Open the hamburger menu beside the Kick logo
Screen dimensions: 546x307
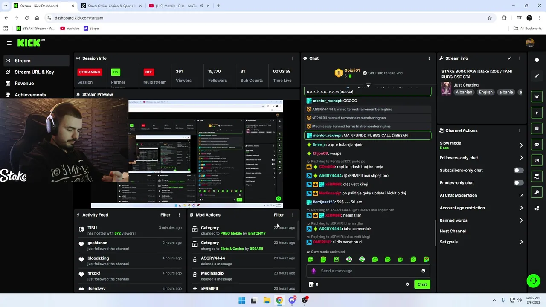[9, 43]
